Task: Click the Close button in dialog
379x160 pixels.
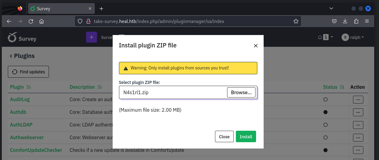Action: click(x=224, y=136)
